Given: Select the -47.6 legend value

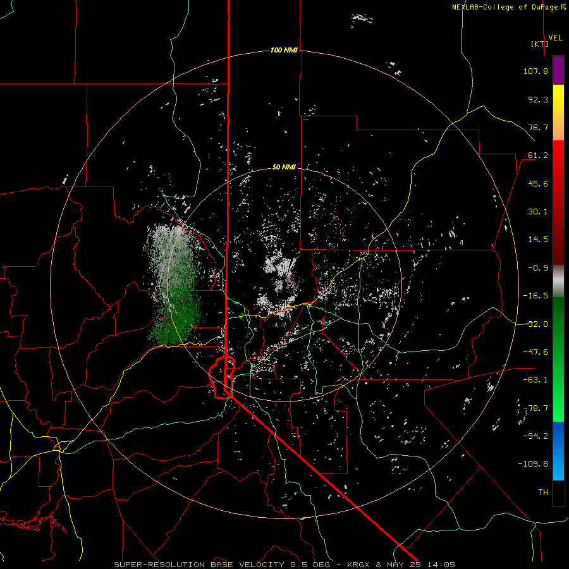Looking at the screenshot, I should (535, 352).
